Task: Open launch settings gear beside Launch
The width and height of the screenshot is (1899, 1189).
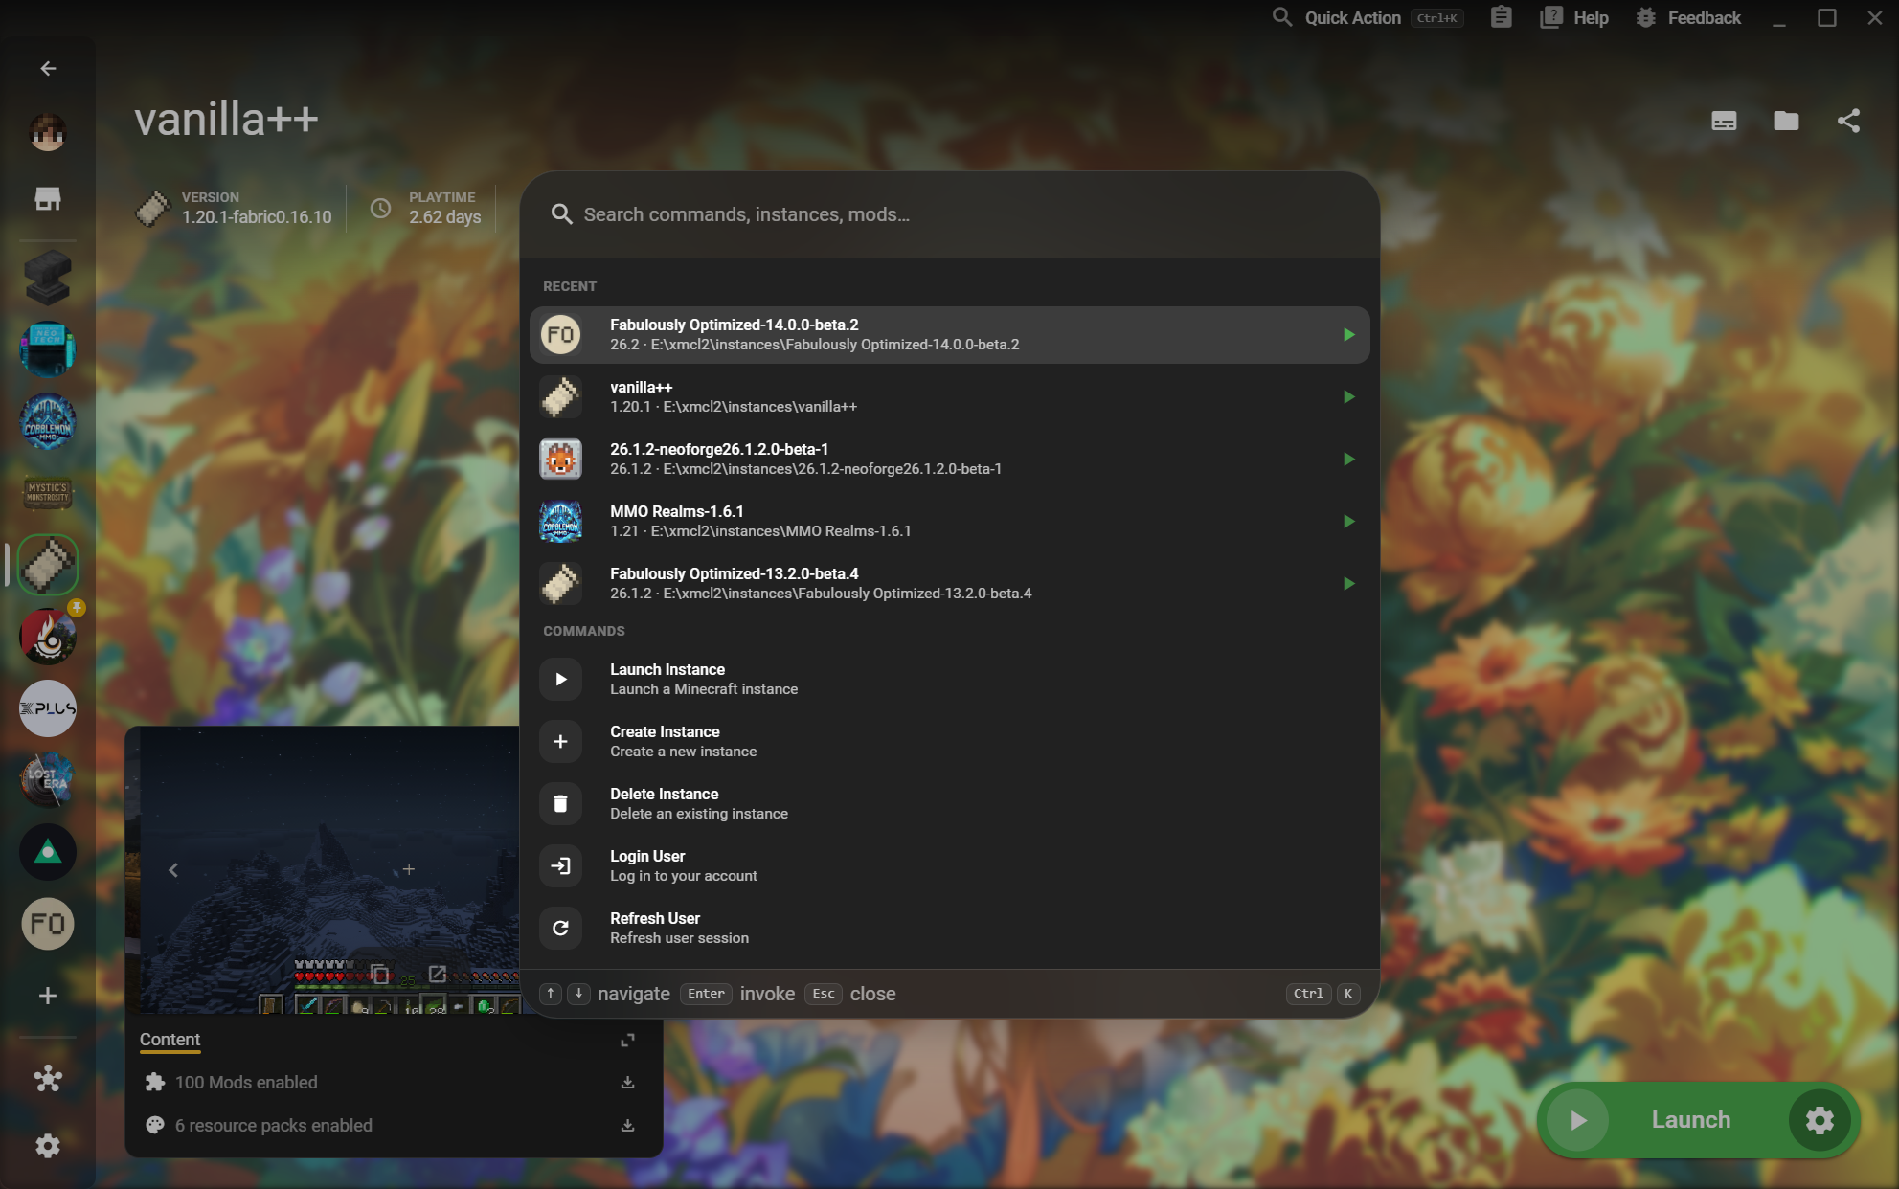Action: click(x=1820, y=1120)
